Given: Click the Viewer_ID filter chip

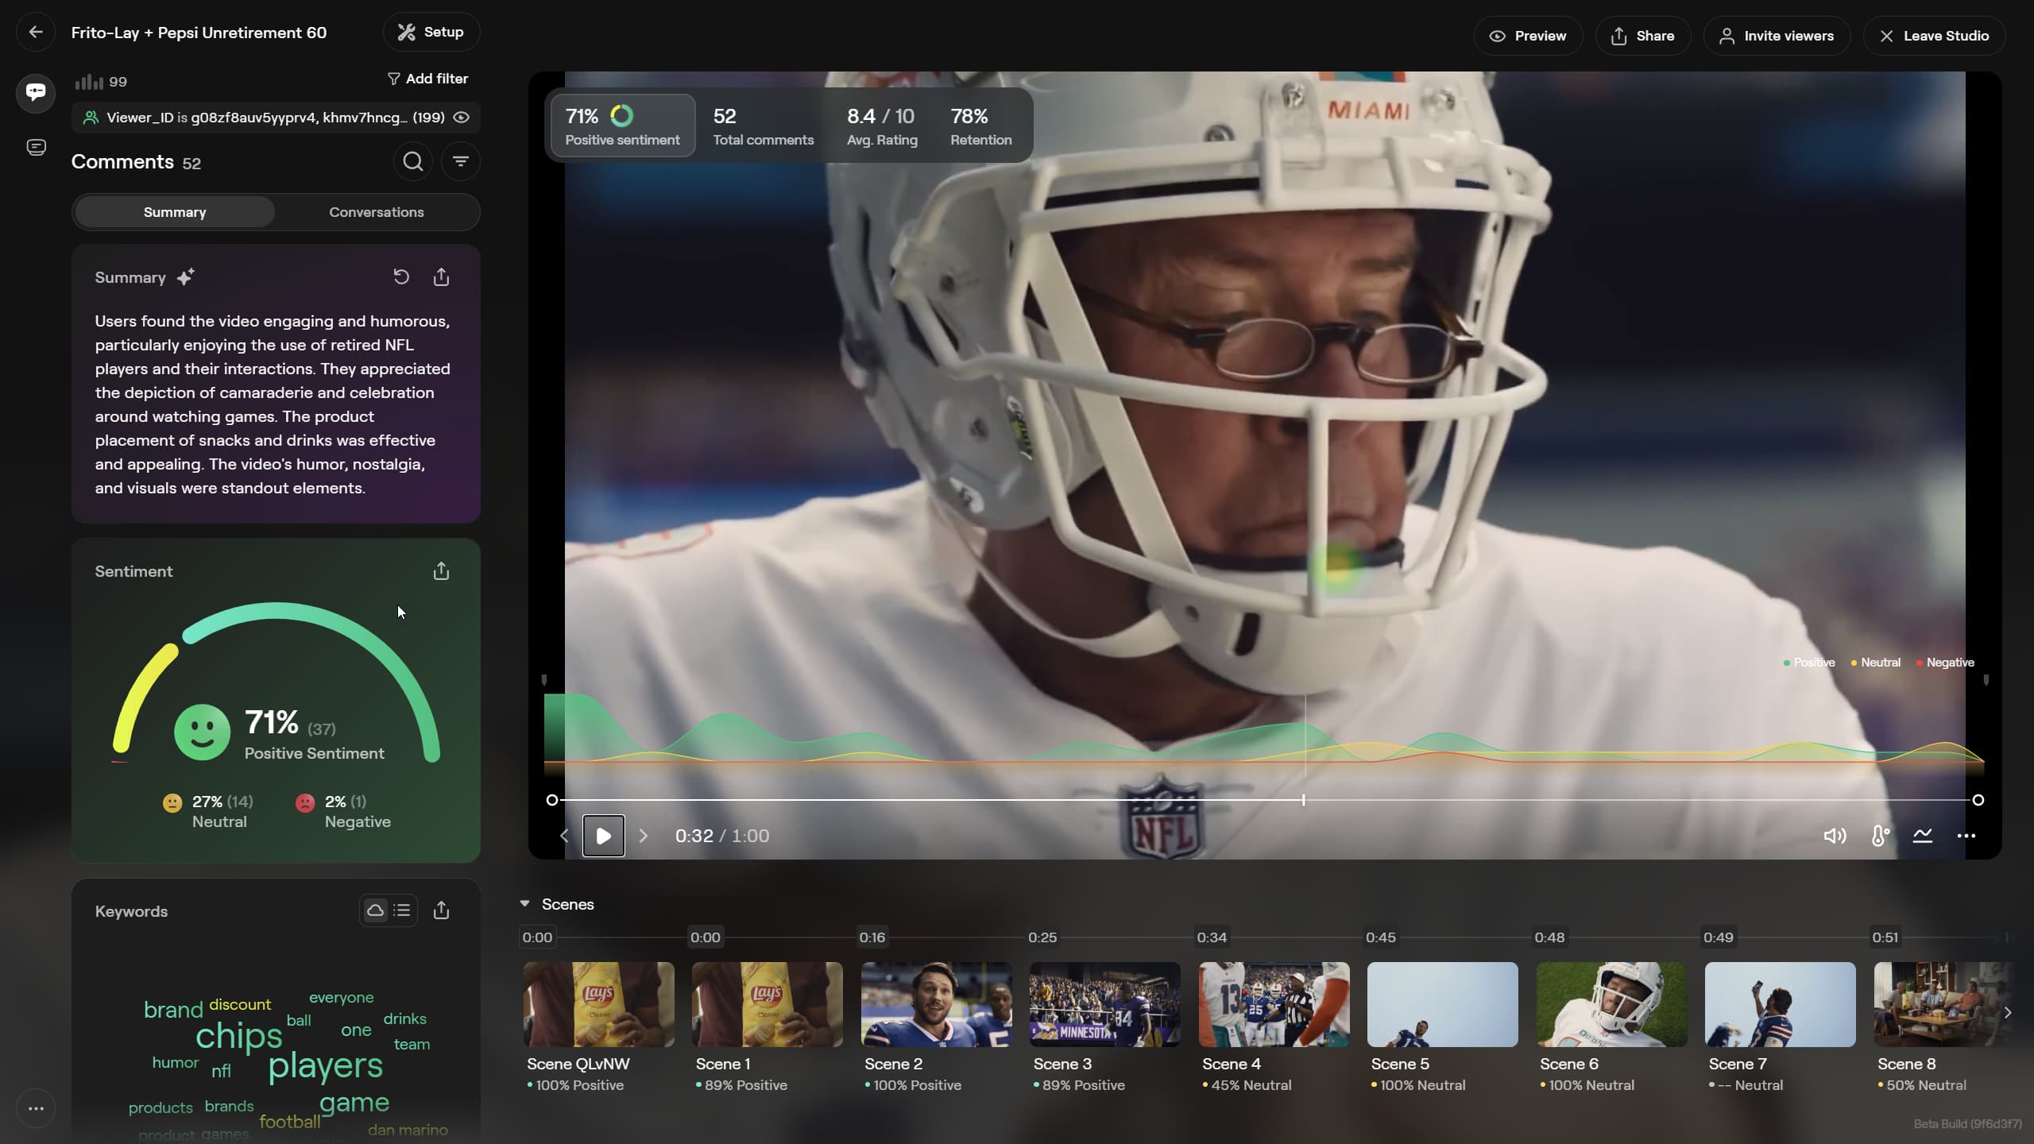Looking at the screenshot, I should (x=275, y=118).
